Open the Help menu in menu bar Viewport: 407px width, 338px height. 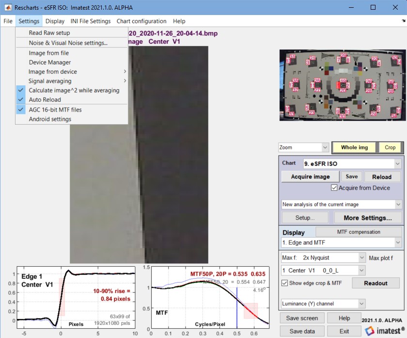click(179, 21)
